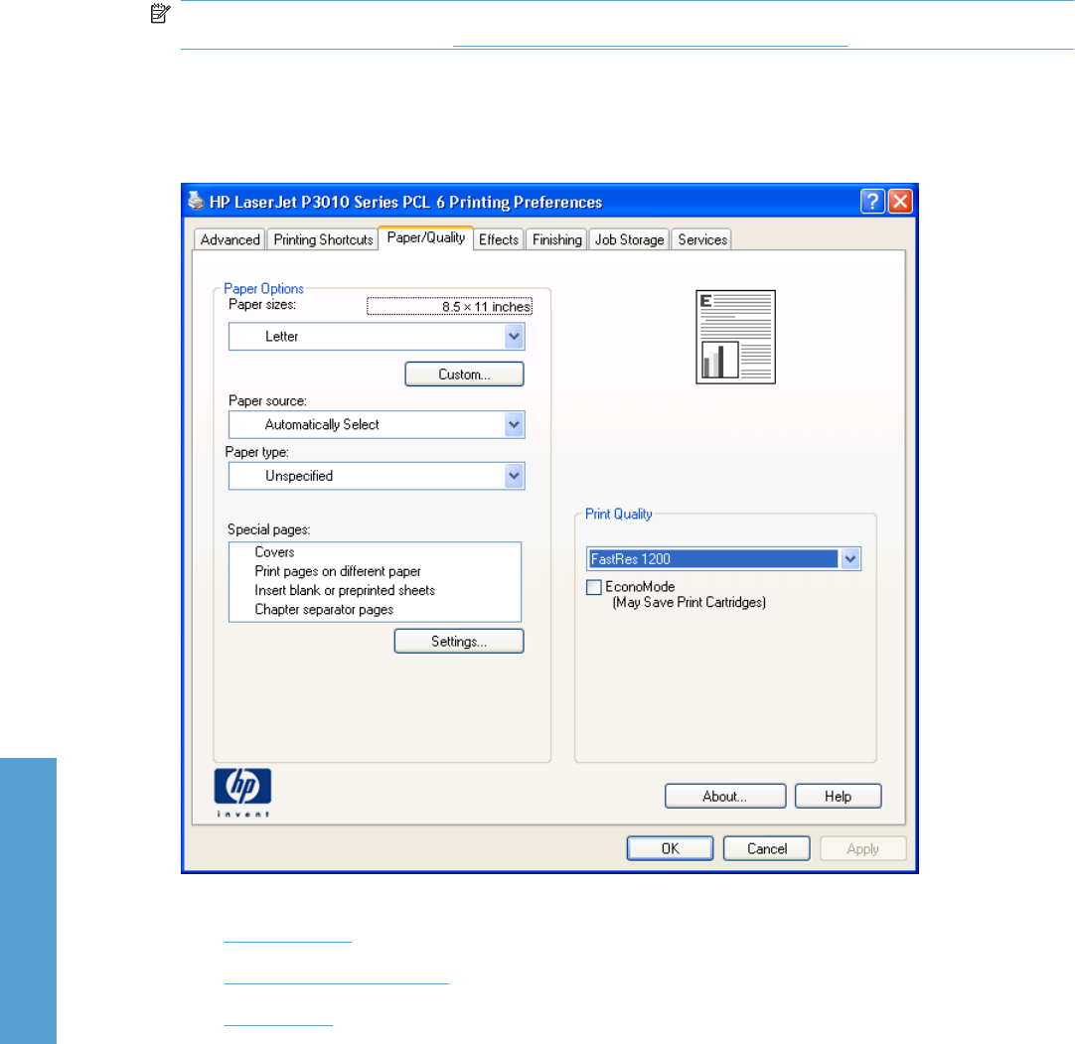The image size is (1075, 1044).
Task: Open the Print Quality FastRes 1200 dropdown
Action: pyautogui.click(x=723, y=559)
